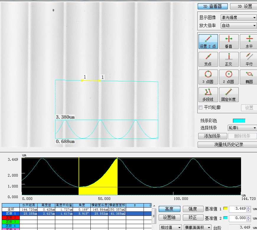Open the 放大倍率 dropdown set to 自动

click(x=239, y=26)
